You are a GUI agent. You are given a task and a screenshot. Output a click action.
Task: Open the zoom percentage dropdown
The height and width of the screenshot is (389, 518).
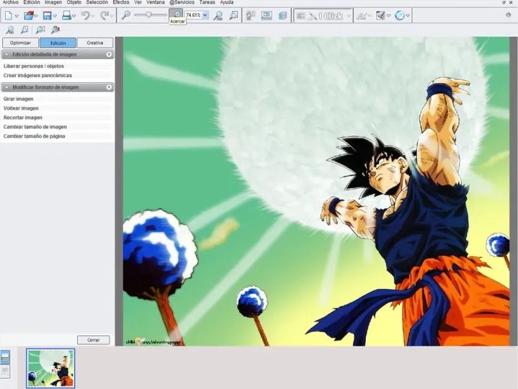205,15
